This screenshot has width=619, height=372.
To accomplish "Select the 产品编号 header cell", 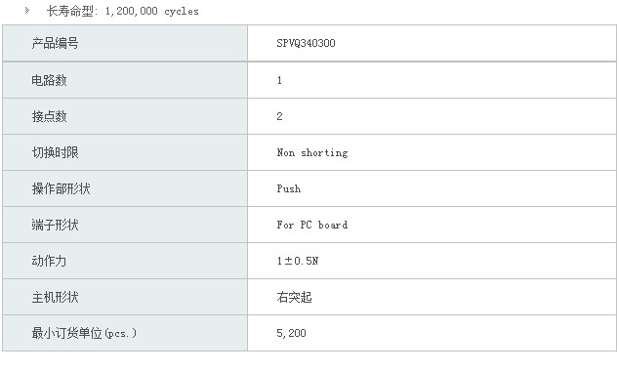I will pos(125,43).
